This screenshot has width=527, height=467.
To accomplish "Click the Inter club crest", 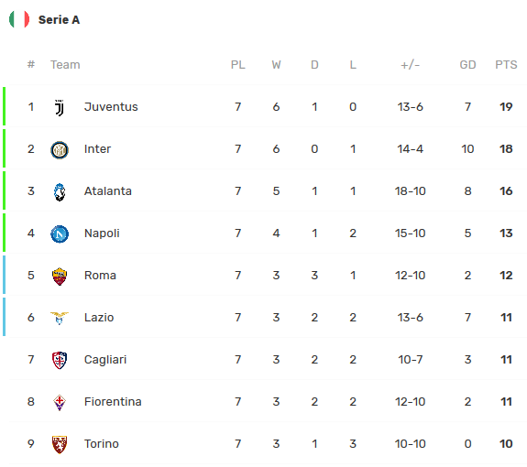I will [x=60, y=150].
